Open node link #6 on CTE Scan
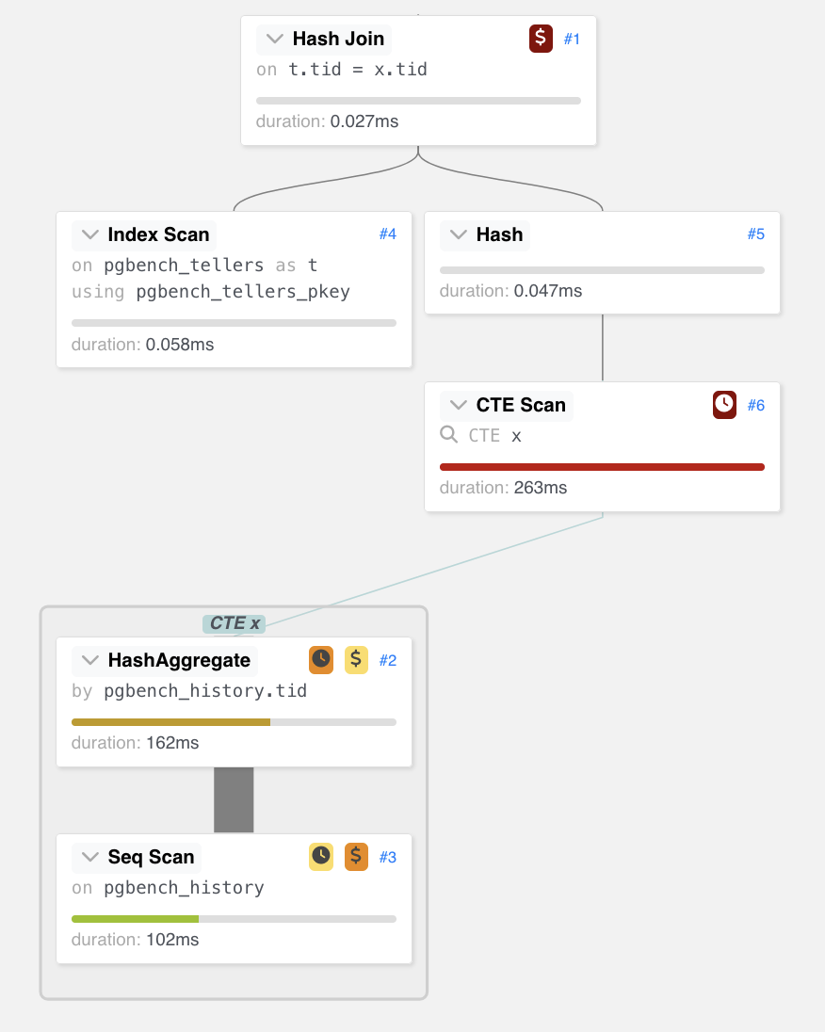Viewport: 825px width, 1032px height. point(756,405)
